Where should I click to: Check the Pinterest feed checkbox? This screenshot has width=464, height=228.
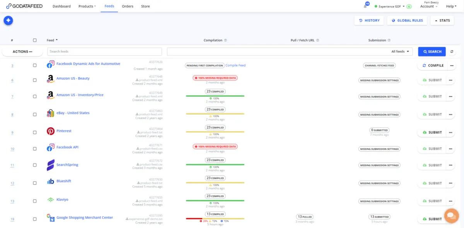pyautogui.click(x=35, y=132)
